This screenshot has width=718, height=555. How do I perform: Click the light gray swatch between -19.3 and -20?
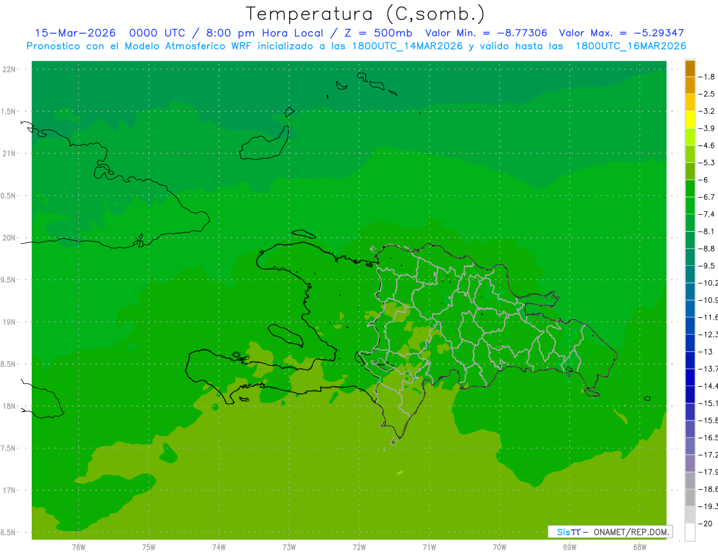tap(690, 515)
